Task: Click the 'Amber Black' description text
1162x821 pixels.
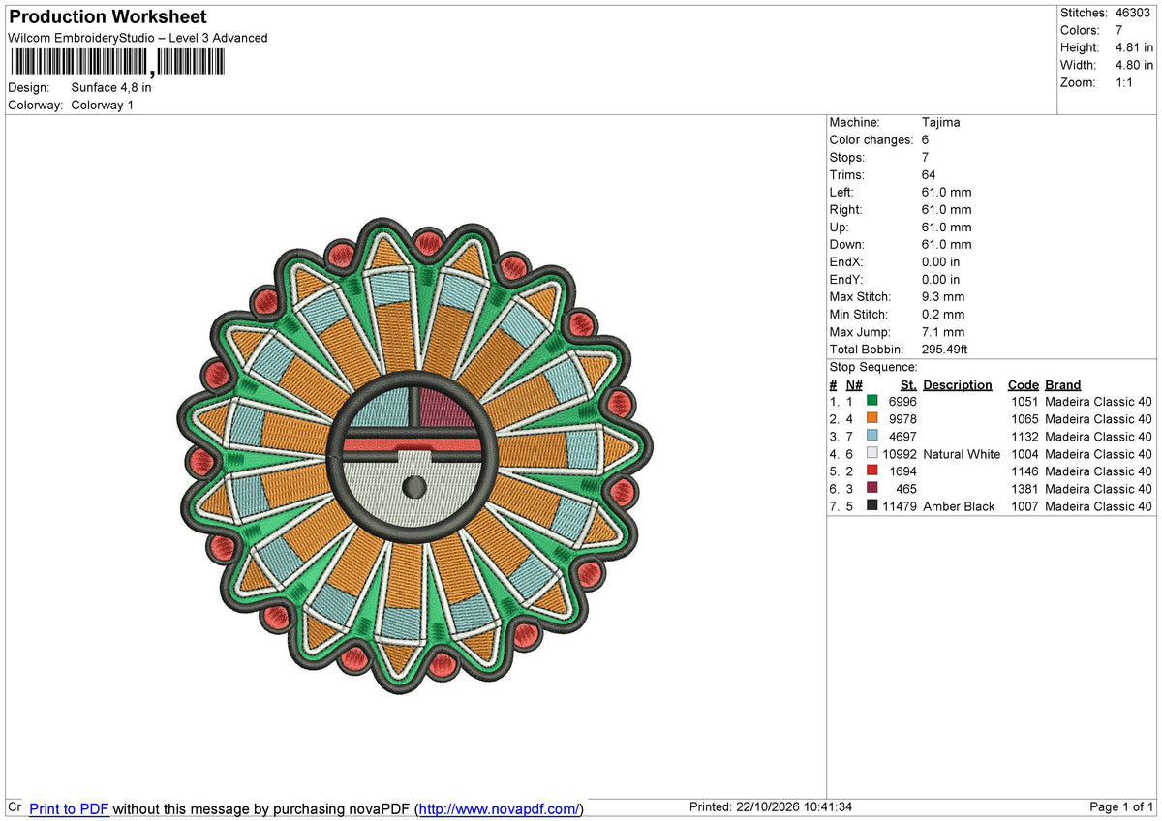Action: click(959, 506)
